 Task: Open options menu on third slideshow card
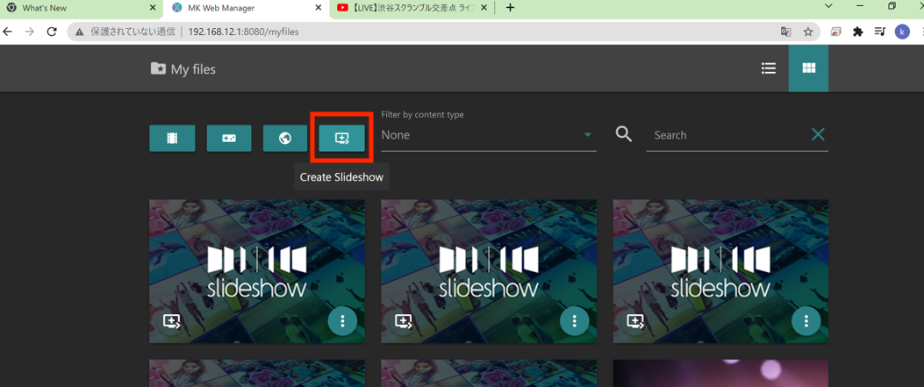click(806, 321)
